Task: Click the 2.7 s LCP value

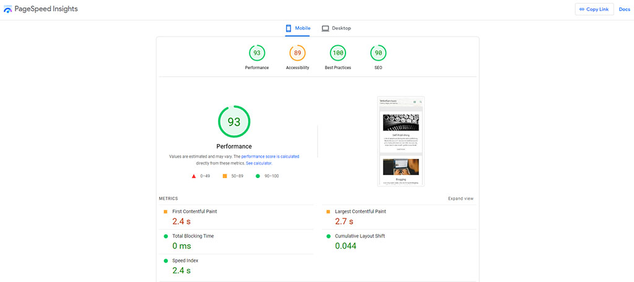Action: (344, 221)
